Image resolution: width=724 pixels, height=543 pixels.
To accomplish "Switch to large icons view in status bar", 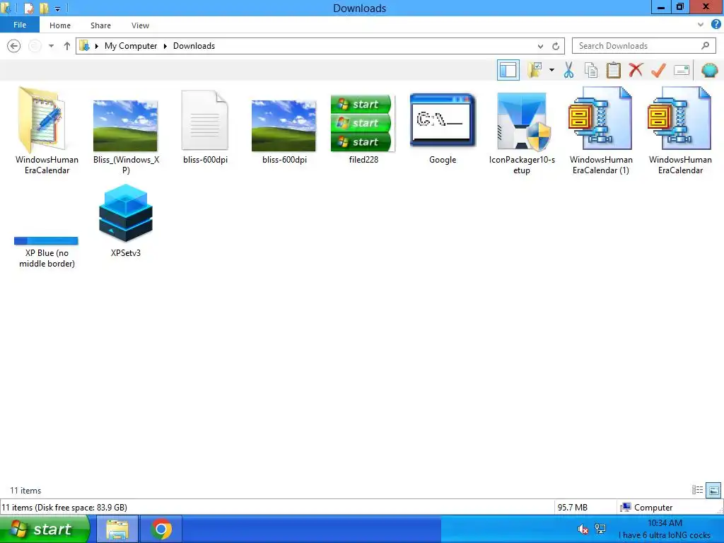I will tap(713, 490).
